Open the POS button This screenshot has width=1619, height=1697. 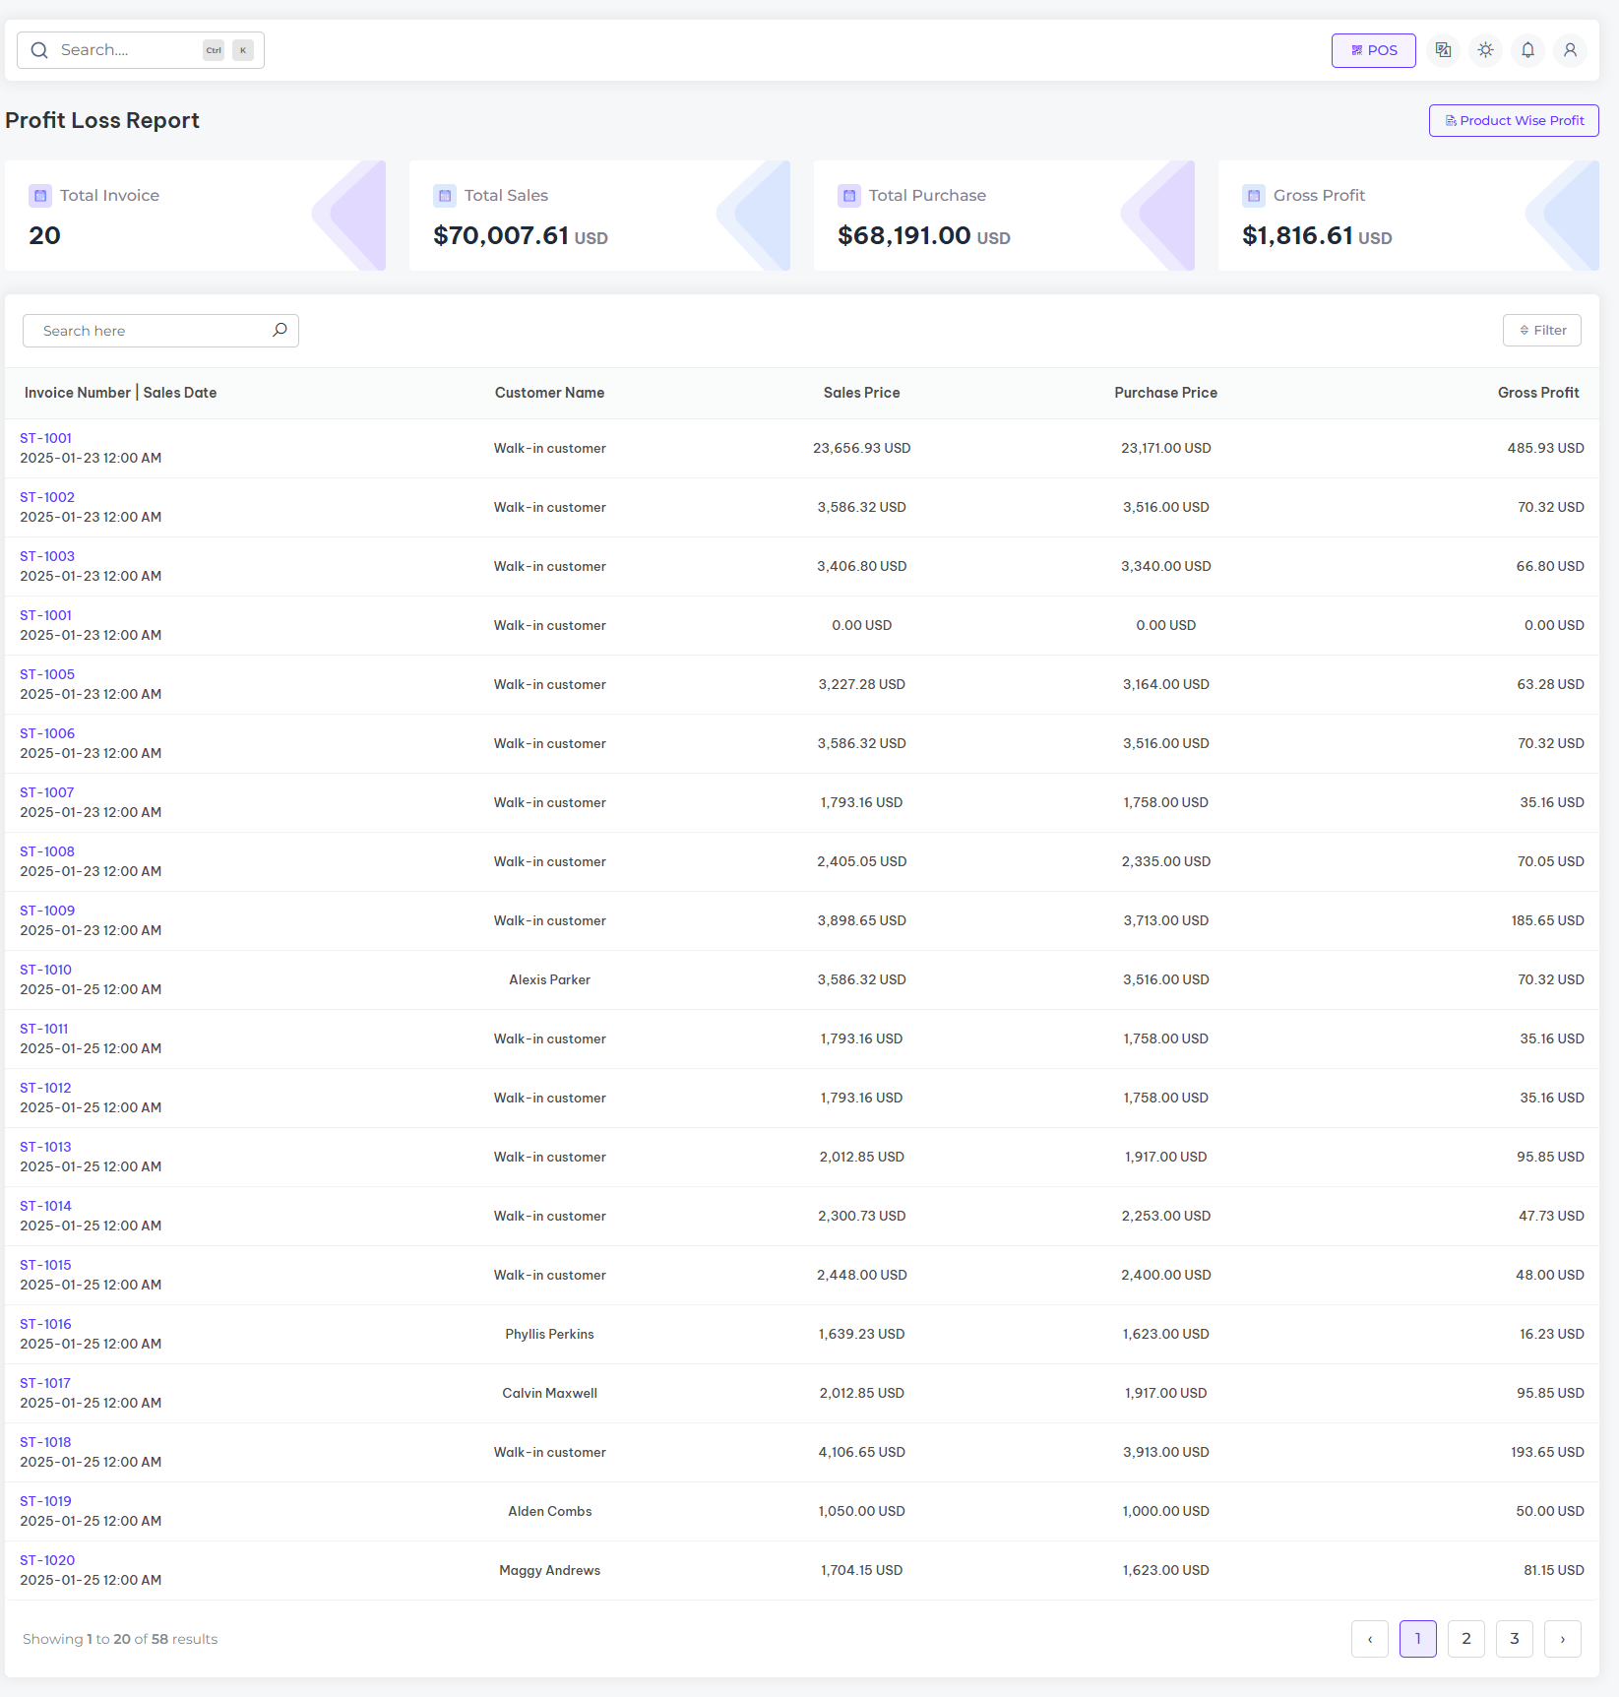pyautogui.click(x=1373, y=50)
